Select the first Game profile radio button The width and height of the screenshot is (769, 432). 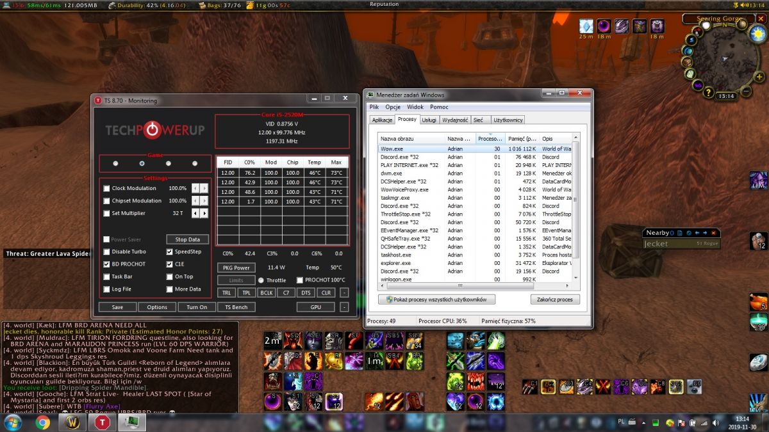point(115,163)
